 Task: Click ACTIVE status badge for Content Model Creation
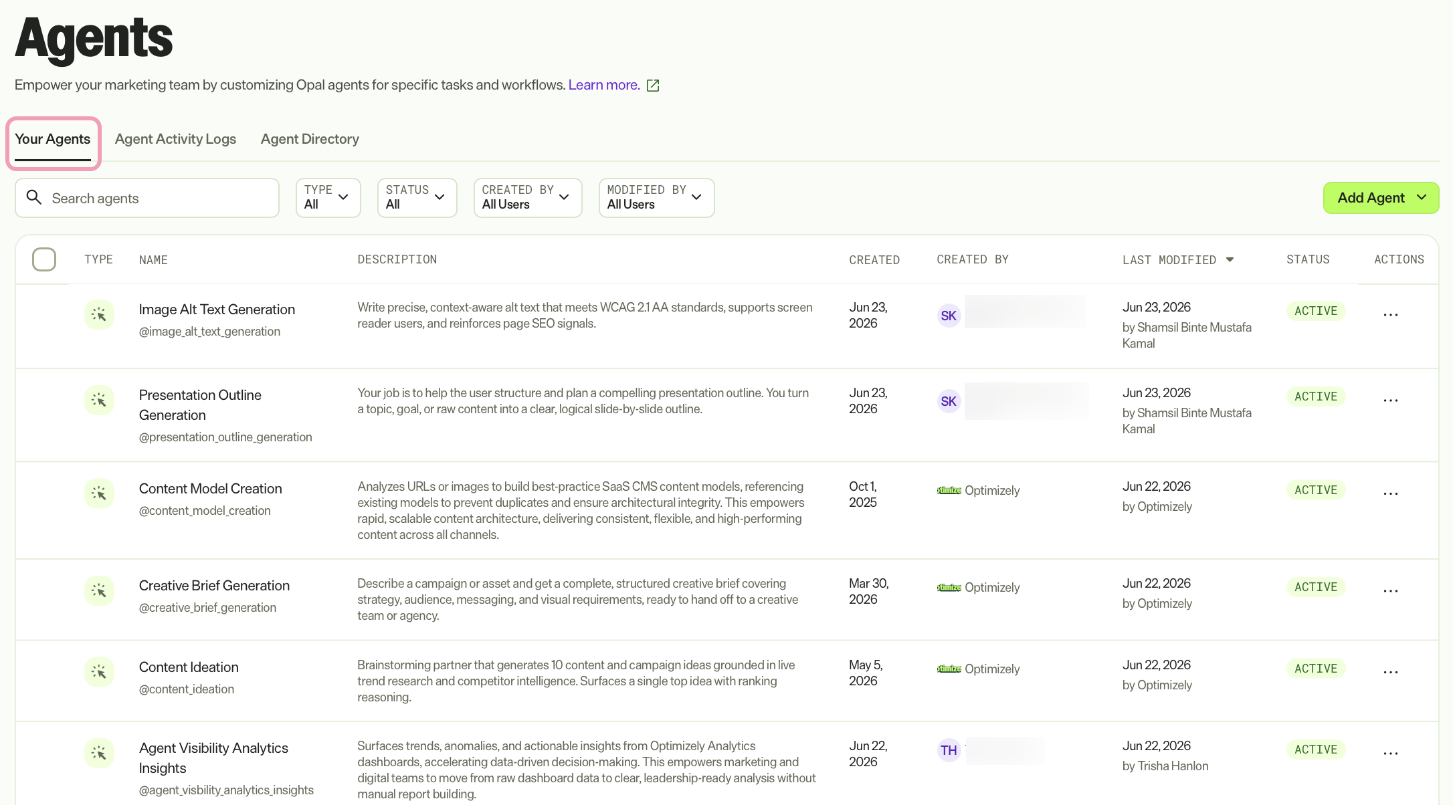pos(1315,490)
